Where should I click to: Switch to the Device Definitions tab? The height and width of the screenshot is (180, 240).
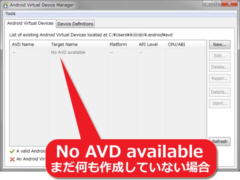pos(74,23)
